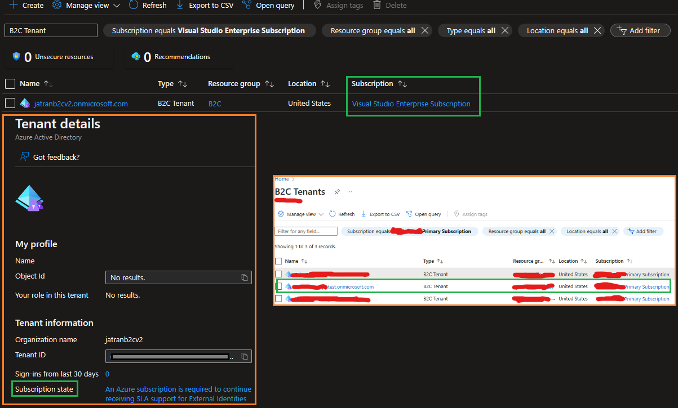678x408 pixels.
Task: Open Manage view gear in dark toolbar
Action: (57, 5)
